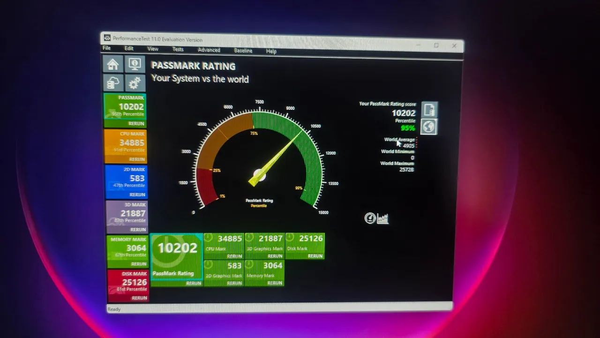Maximize the PerformanceTest window
Viewport: 600px width, 338px height.
pyautogui.click(x=436, y=45)
